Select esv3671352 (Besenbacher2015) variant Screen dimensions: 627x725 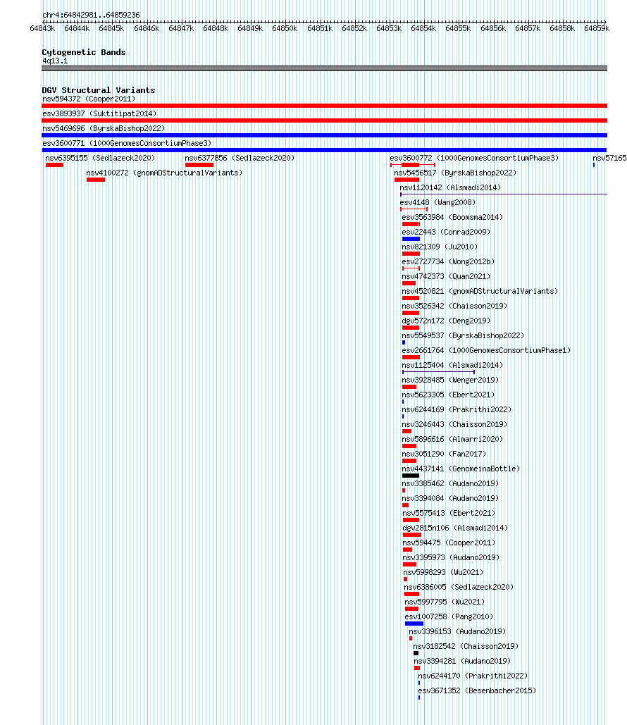477,690
